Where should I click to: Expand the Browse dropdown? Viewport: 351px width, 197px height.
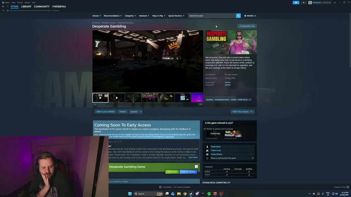click(x=97, y=16)
